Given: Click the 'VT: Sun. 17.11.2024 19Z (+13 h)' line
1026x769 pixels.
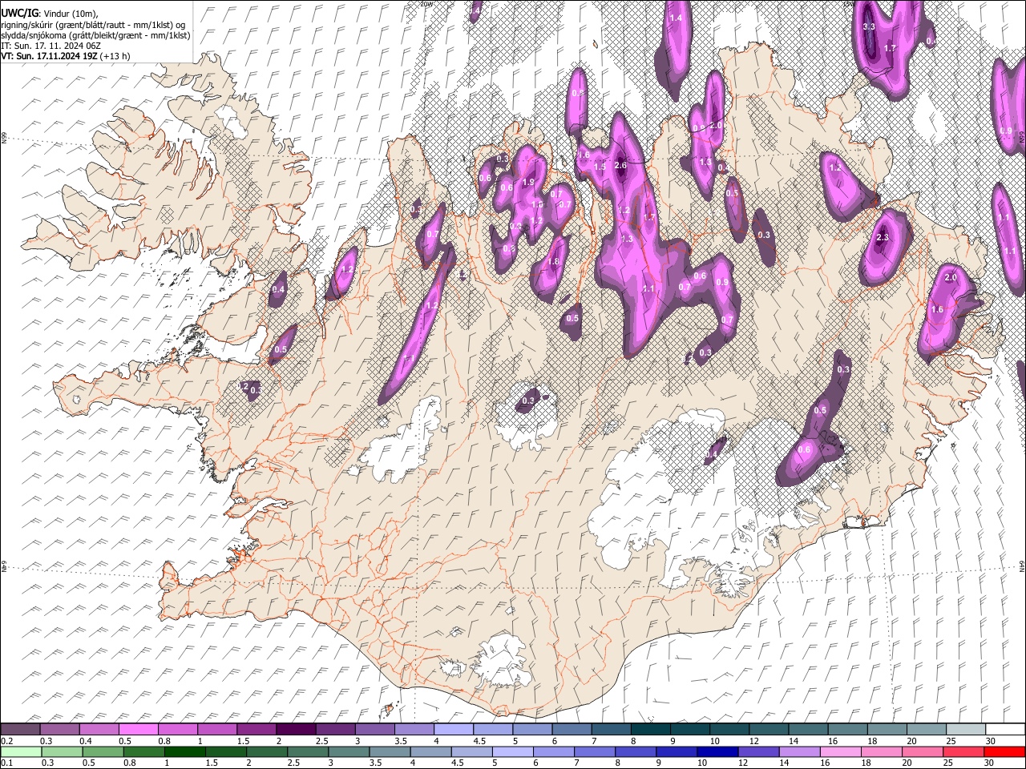Looking at the screenshot, I should click(x=66, y=56).
